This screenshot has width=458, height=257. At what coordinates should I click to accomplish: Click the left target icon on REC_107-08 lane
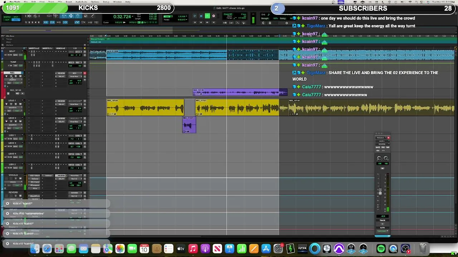click(8, 94)
